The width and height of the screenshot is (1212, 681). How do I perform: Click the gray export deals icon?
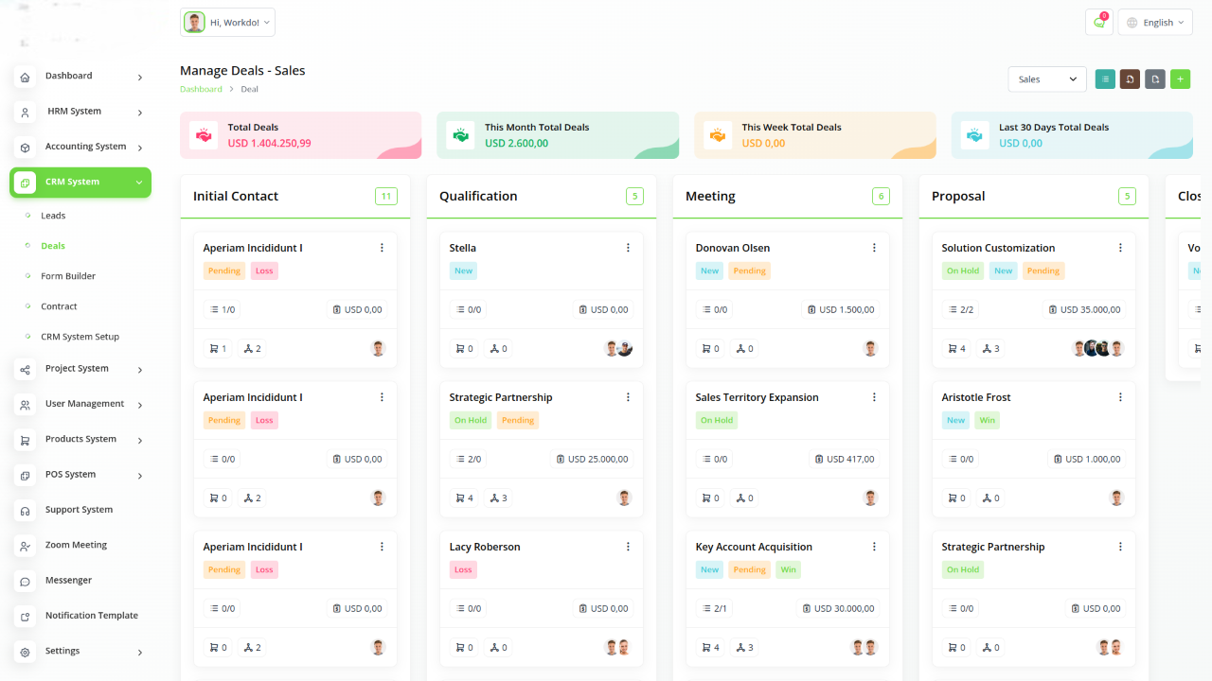(x=1154, y=79)
